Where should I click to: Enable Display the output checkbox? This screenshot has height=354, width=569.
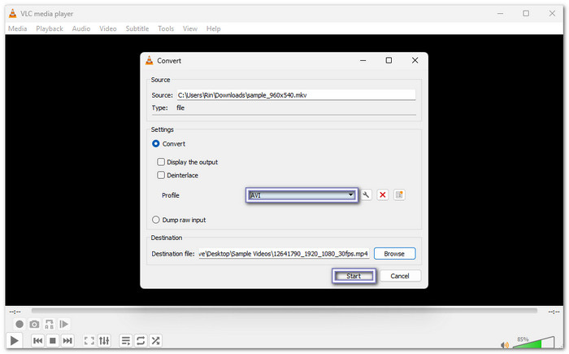(x=161, y=162)
